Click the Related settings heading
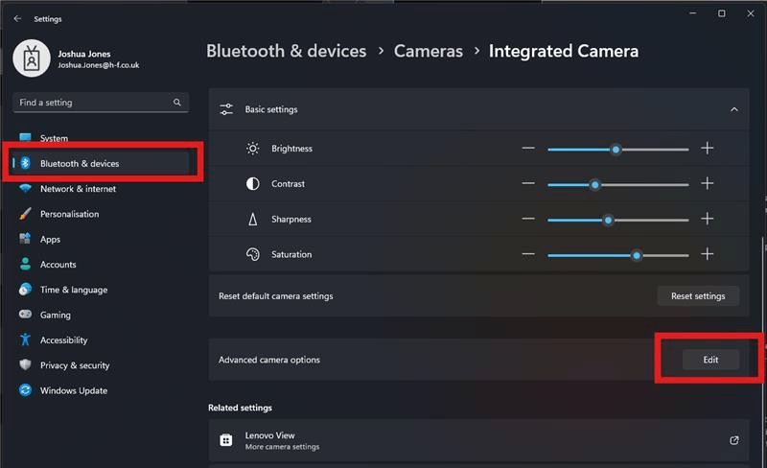The image size is (767, 468). pyautogui.click(x=240, y=408)
